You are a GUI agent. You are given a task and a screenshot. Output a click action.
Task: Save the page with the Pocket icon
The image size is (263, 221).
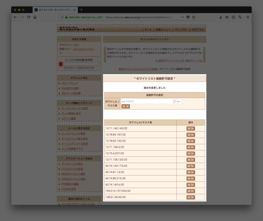(188, 17)
